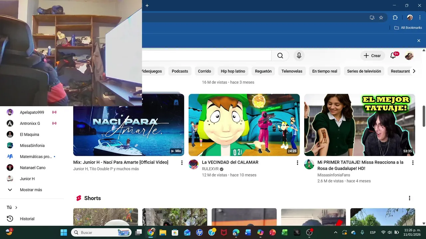Open Microsoft Store from the taskbar
Image resolution: width=426 pixels, height=239 pixels.
(174, 232)
